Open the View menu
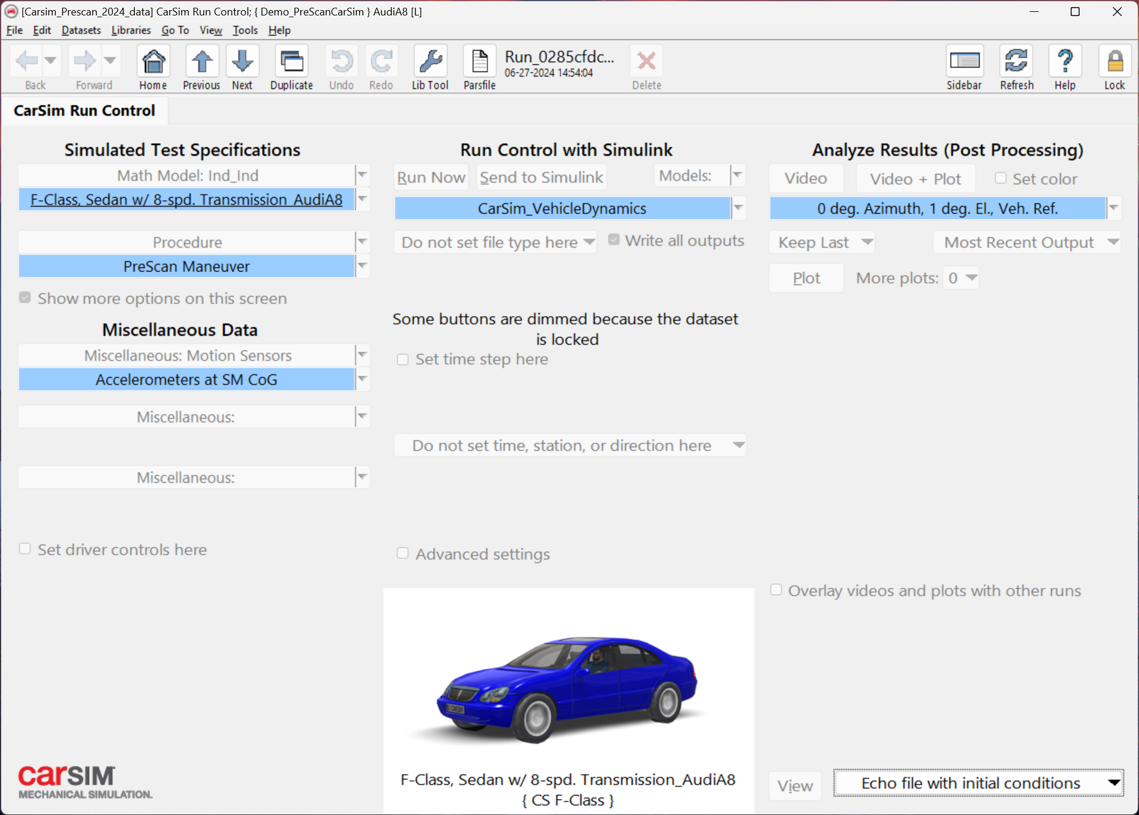Viewport: 1139px width, 815px height. [211, 30]
